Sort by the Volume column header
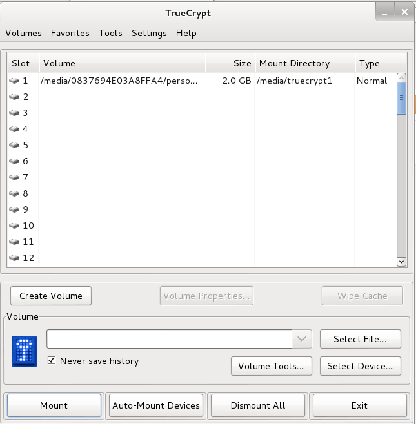 click(x=123, y=63)
